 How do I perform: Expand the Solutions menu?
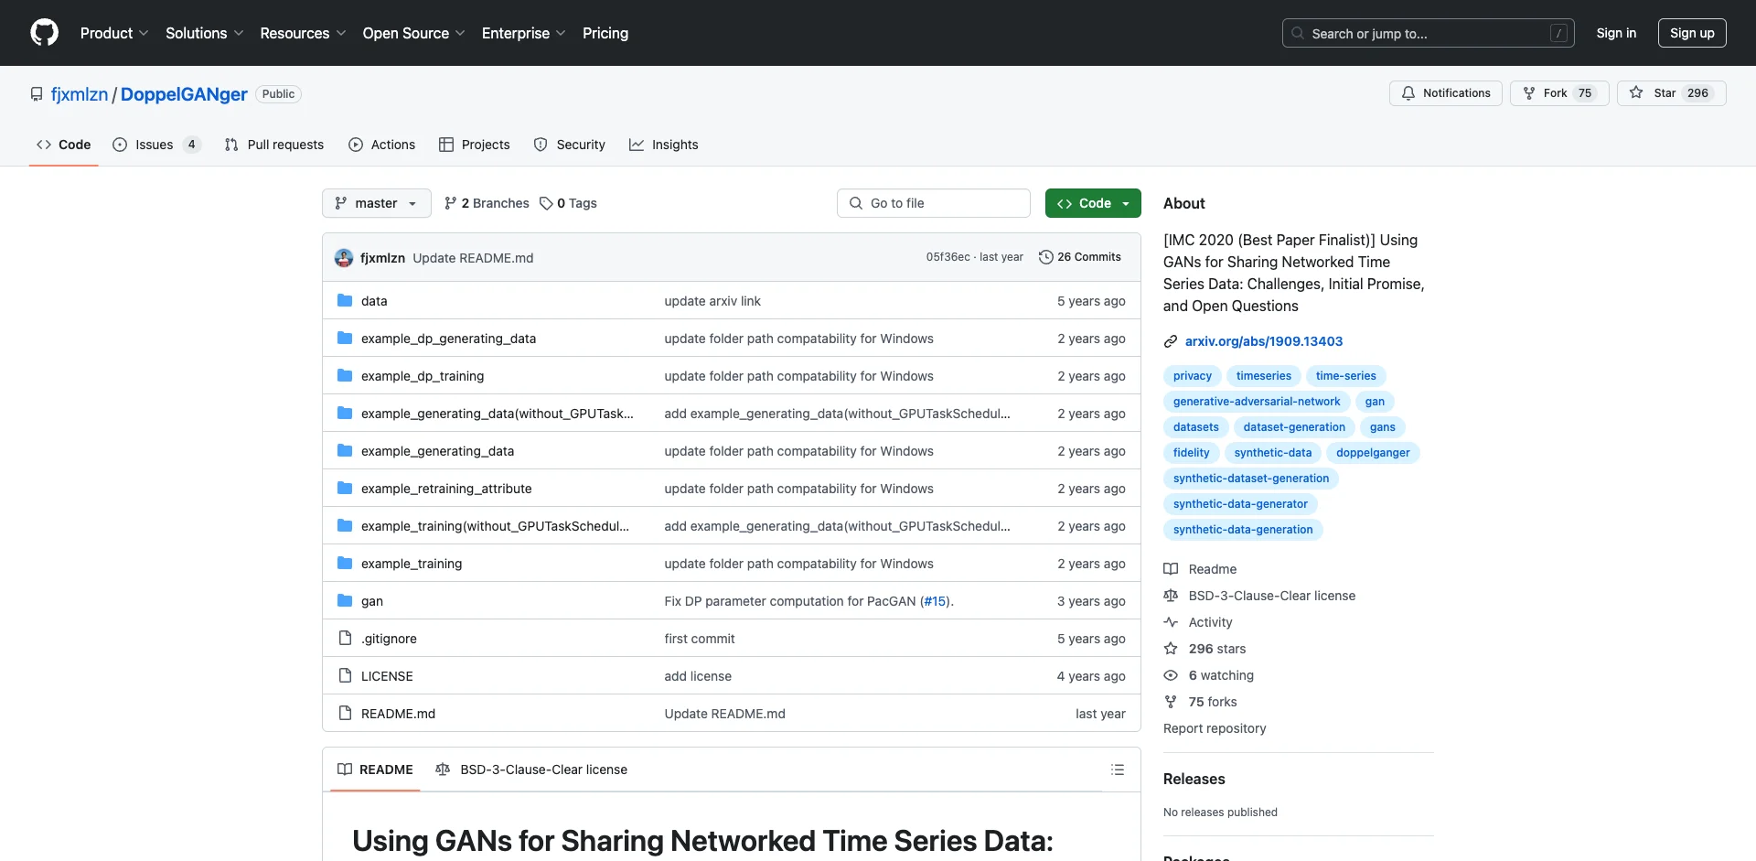click(204, 33)
